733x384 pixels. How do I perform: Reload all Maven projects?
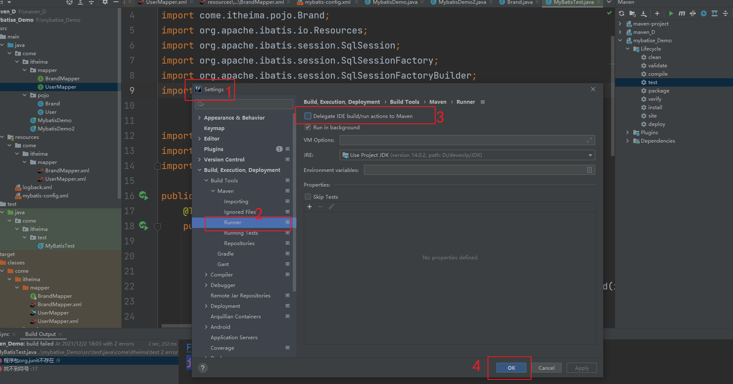point(621,13)
